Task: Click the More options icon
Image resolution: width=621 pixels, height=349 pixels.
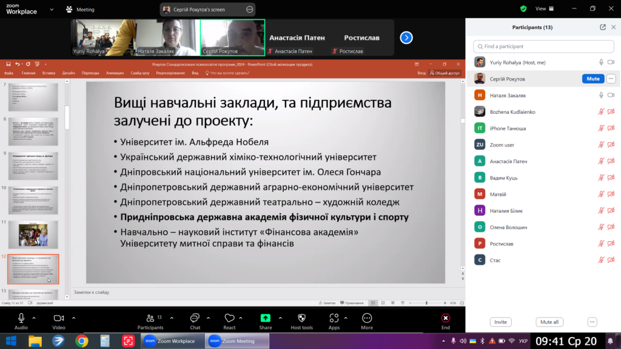Action: pyautogui.click(x=367, y=318)
